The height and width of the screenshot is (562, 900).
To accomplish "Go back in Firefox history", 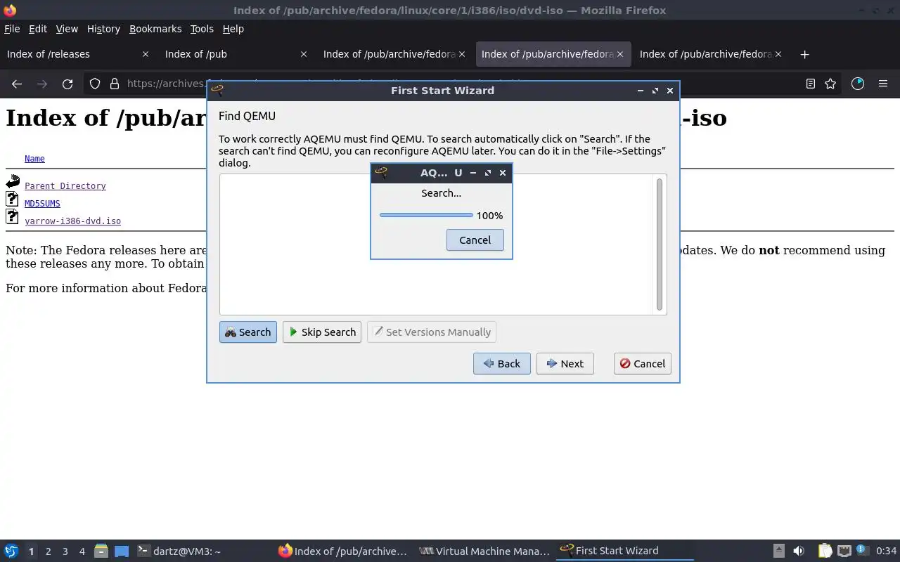I will click(17, 84).
